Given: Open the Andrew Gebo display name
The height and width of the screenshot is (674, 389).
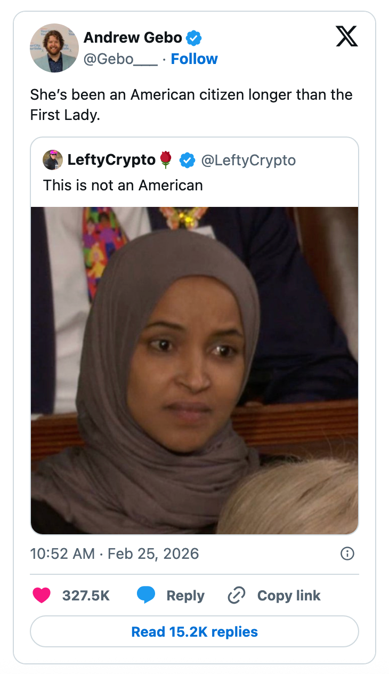Looking at the screenshot, I should click(133, 38).
